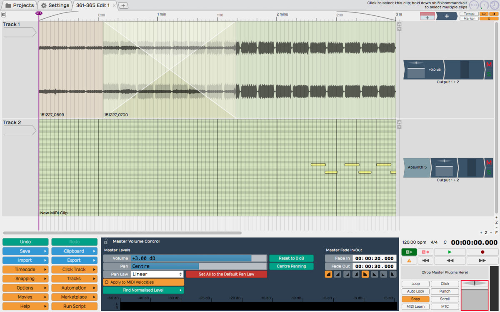
Task: Click the clock dial icon at top right
Action: click(x=495, y=5)
